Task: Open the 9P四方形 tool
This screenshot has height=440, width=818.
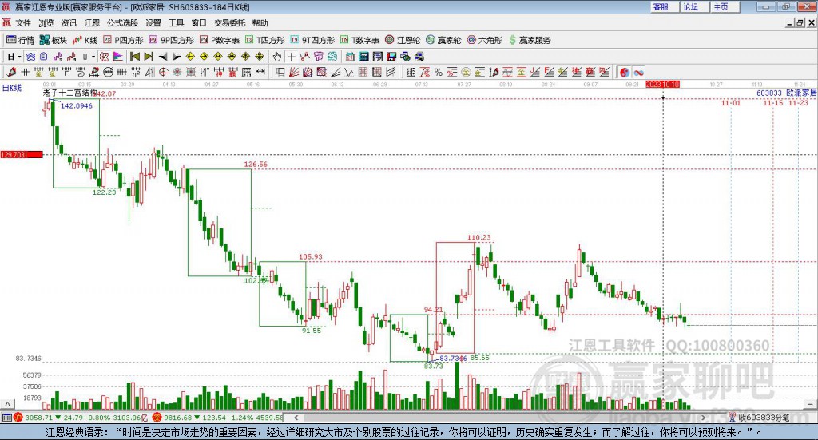Action: (x=171, y=40)
